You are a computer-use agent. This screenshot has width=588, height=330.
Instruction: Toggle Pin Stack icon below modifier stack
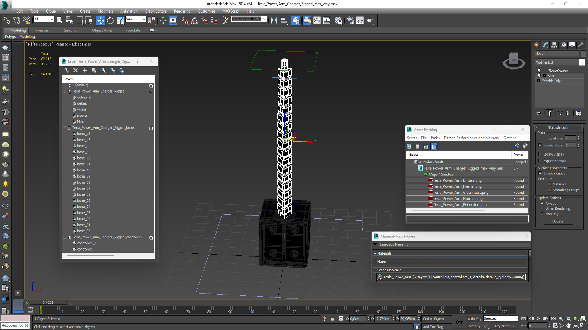tap(539, 113)
